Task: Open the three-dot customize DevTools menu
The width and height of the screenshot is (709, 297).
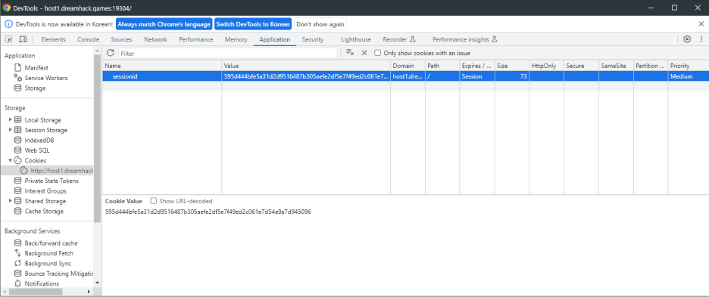Action: 701,39
